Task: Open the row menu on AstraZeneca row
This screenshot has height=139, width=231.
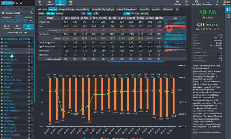Action: coord(32,124)
